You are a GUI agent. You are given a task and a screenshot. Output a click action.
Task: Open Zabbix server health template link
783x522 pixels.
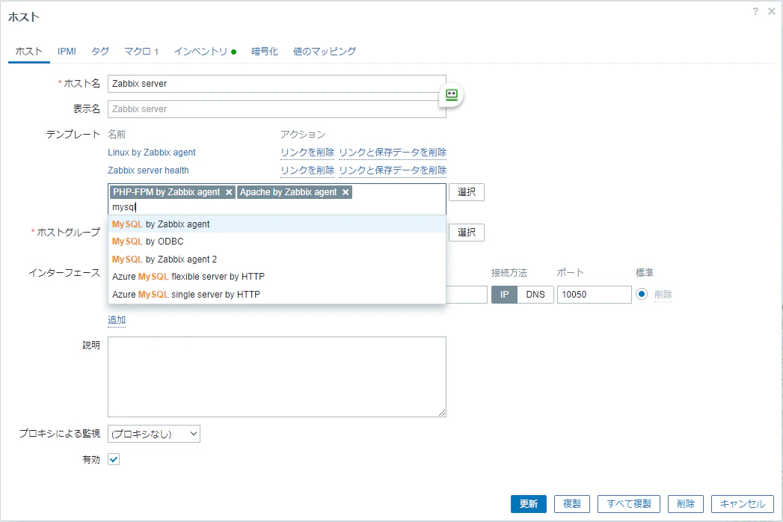(x=148, y=171)
